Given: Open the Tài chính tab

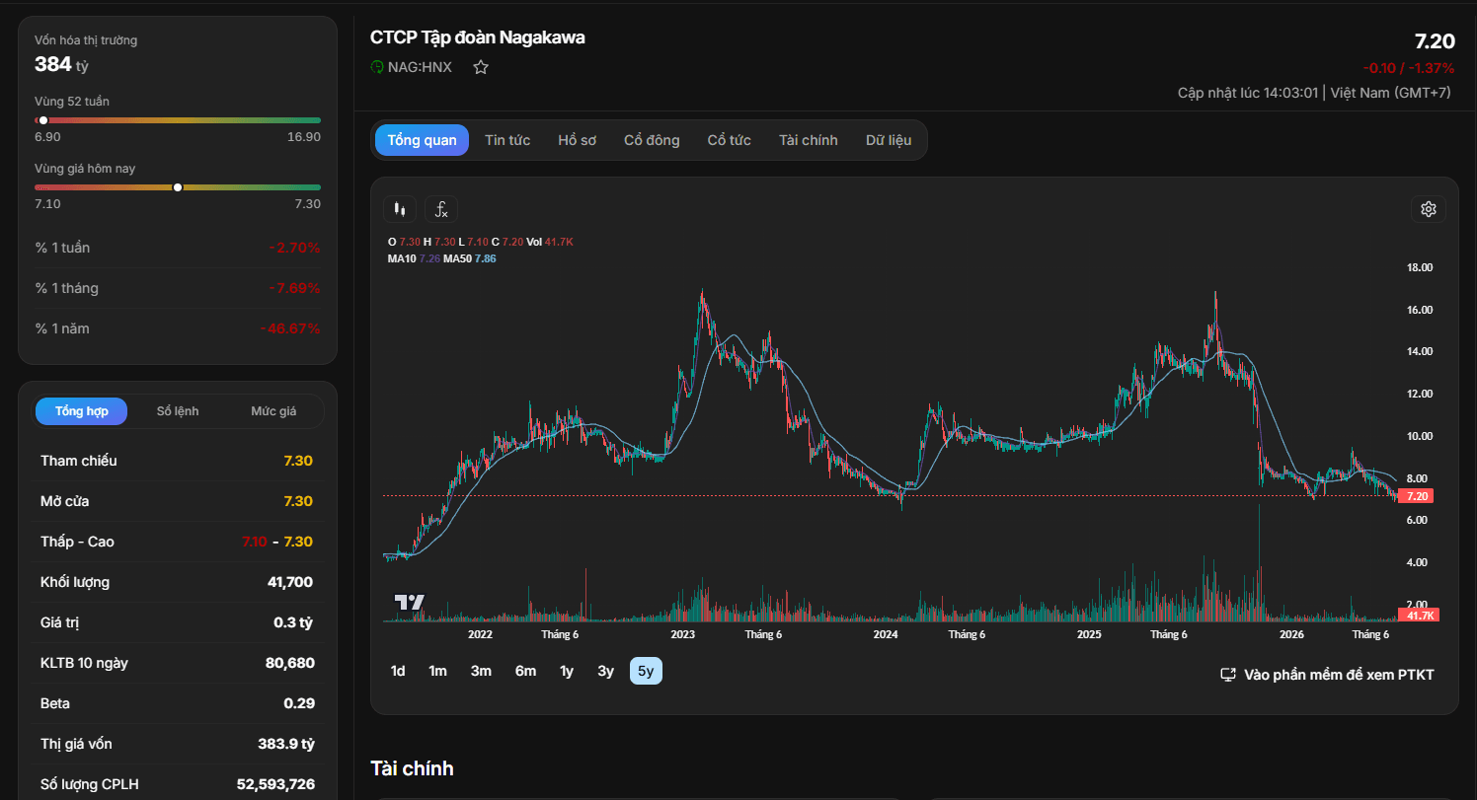Looking at the screenshot, I should coord(808,140).
